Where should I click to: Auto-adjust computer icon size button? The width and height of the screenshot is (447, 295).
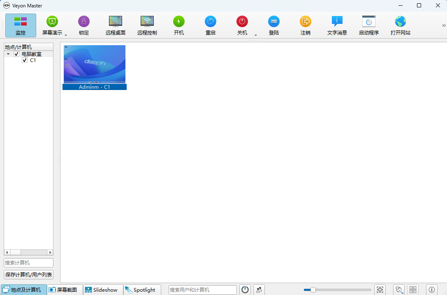coord(380,290)
